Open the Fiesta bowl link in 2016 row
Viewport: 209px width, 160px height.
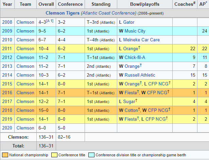point(131,93)
